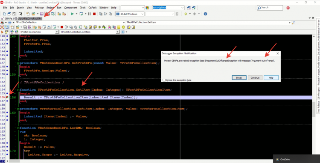Open the Refactor menu

click(x=39, y=8)
